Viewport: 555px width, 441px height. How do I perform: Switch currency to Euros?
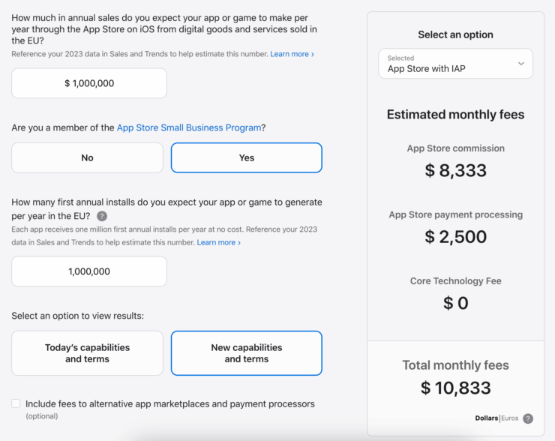(510, 418)
